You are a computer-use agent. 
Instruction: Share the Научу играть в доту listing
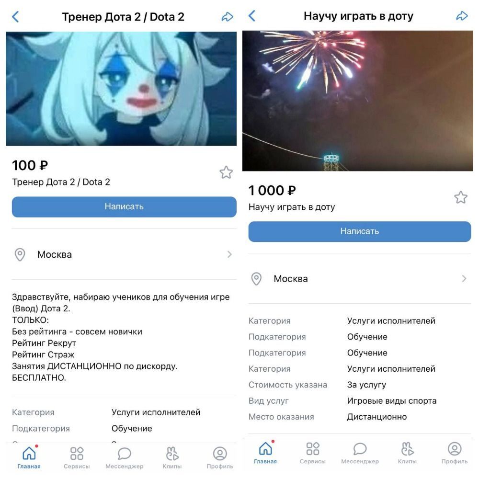(x=462, y=16)
